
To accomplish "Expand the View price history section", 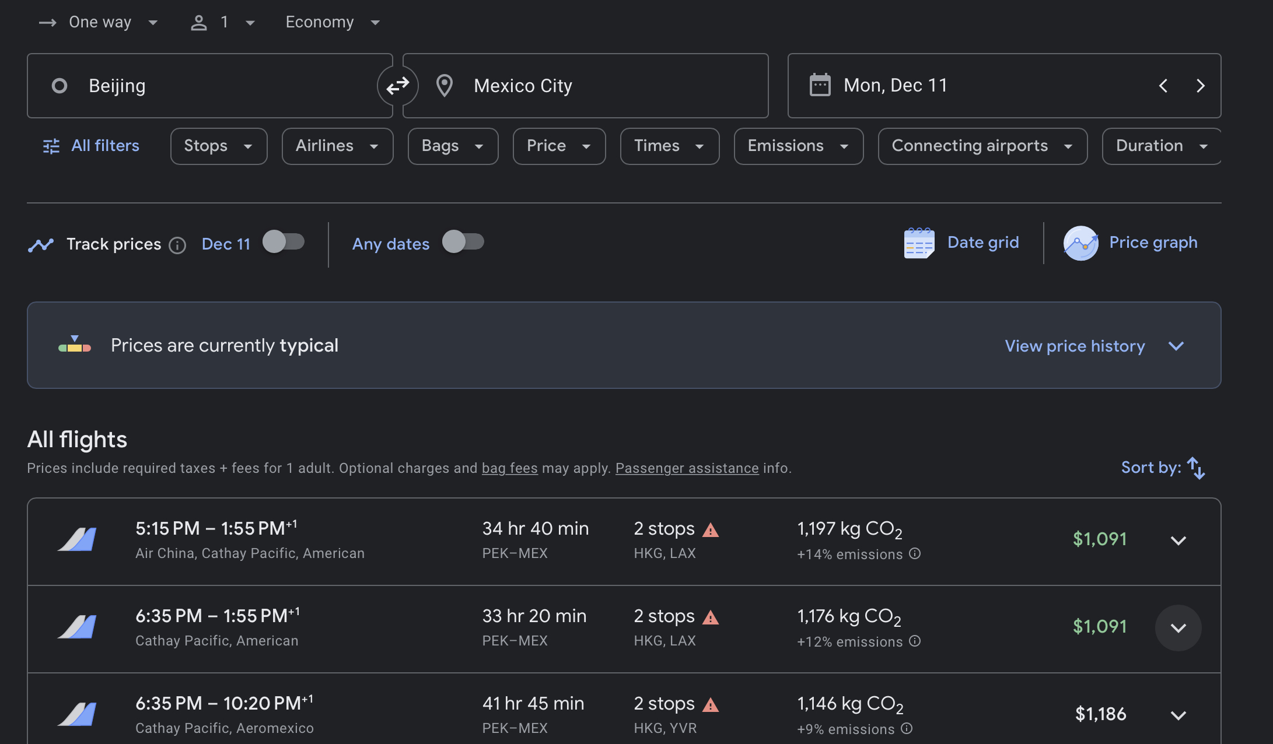I will point(1094,346).
